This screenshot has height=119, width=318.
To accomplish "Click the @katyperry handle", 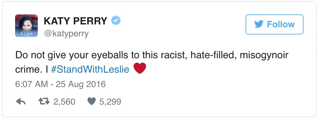I will click(66, 34).
